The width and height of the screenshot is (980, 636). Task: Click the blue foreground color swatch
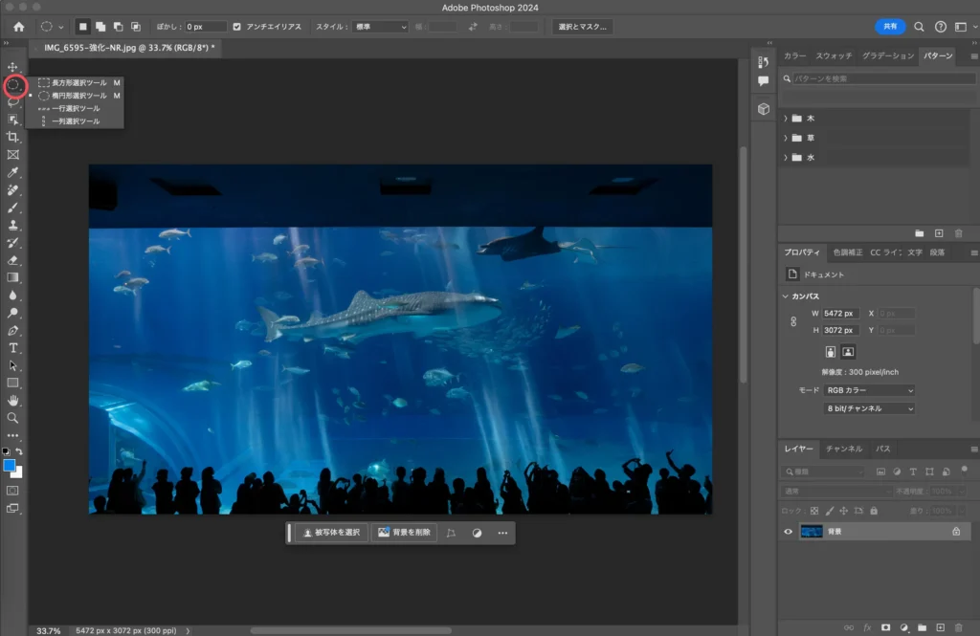(10, 465)
